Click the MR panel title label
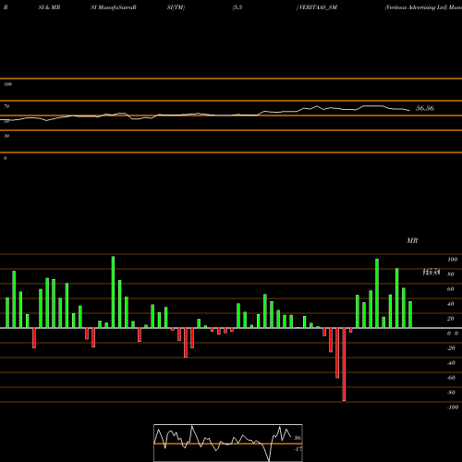462x462 pixels. pyautogui.click(x=412, y=240)
